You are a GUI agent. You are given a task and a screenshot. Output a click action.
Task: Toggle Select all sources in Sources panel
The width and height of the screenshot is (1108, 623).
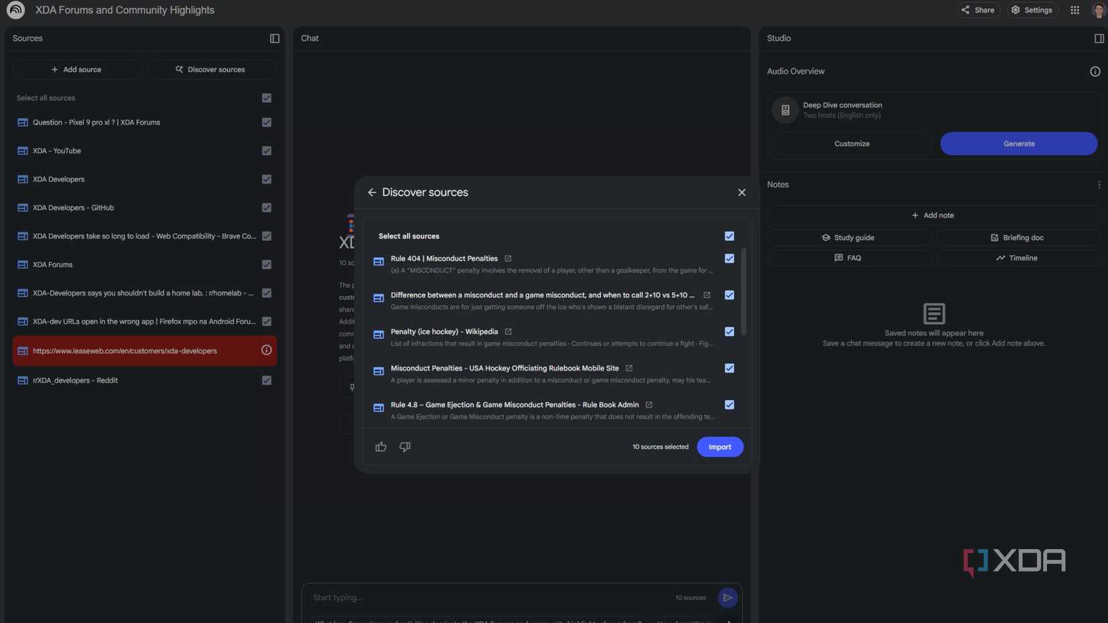267,98
